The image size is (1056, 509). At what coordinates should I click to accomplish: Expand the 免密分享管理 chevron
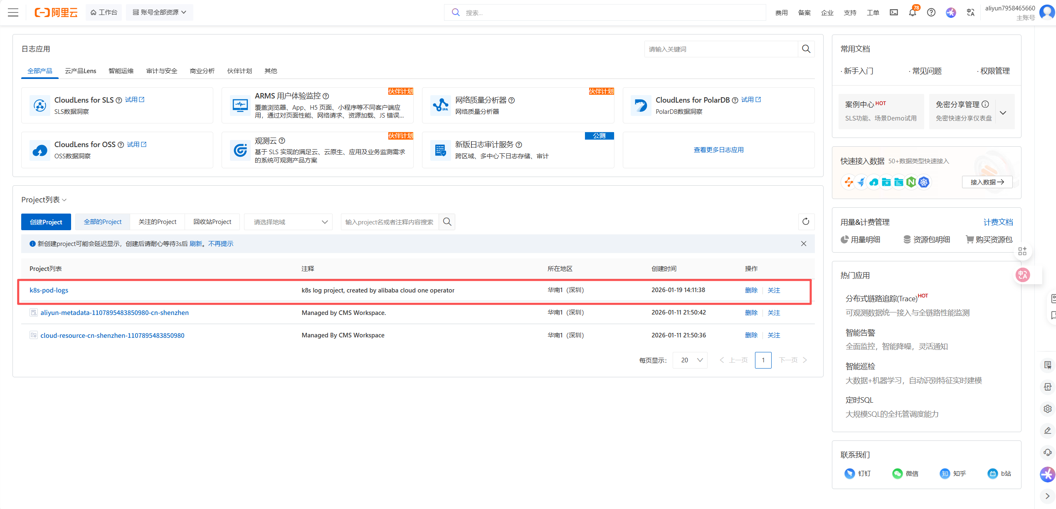point(1003,113)
